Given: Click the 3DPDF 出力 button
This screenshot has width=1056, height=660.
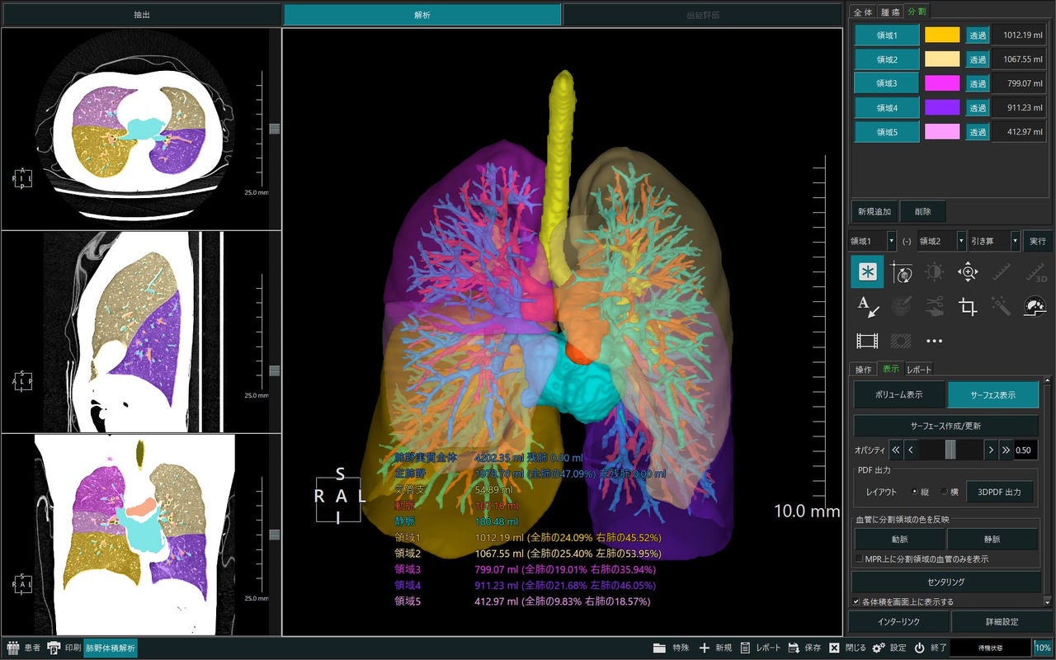Looking at the screenshot, I should tap(1000, 492).
